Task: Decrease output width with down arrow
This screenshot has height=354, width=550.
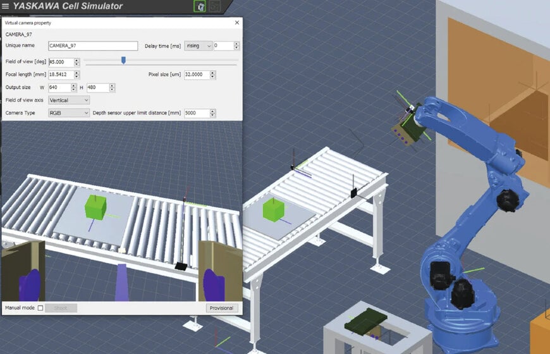Action: [73, 90]
